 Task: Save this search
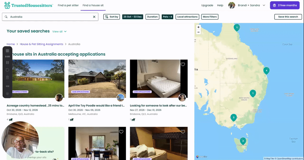tap(288, 17)
